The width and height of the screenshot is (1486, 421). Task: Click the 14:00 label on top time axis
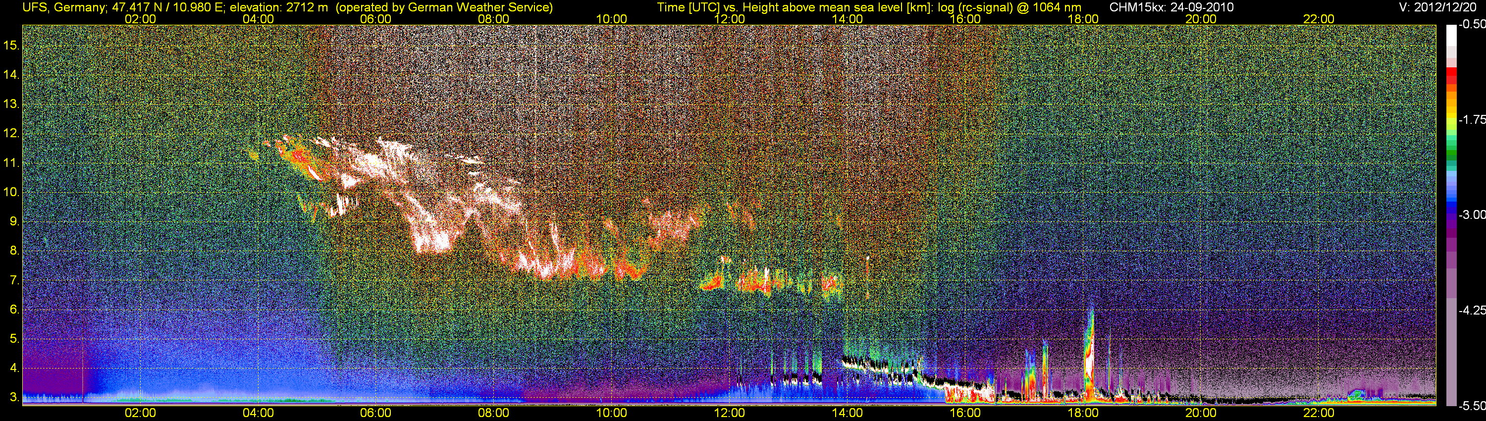click(x=848, y=19)
